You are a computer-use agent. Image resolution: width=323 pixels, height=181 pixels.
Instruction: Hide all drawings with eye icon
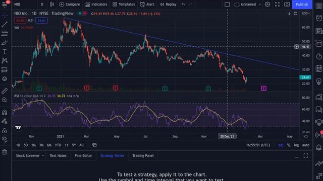pos(5,139)
